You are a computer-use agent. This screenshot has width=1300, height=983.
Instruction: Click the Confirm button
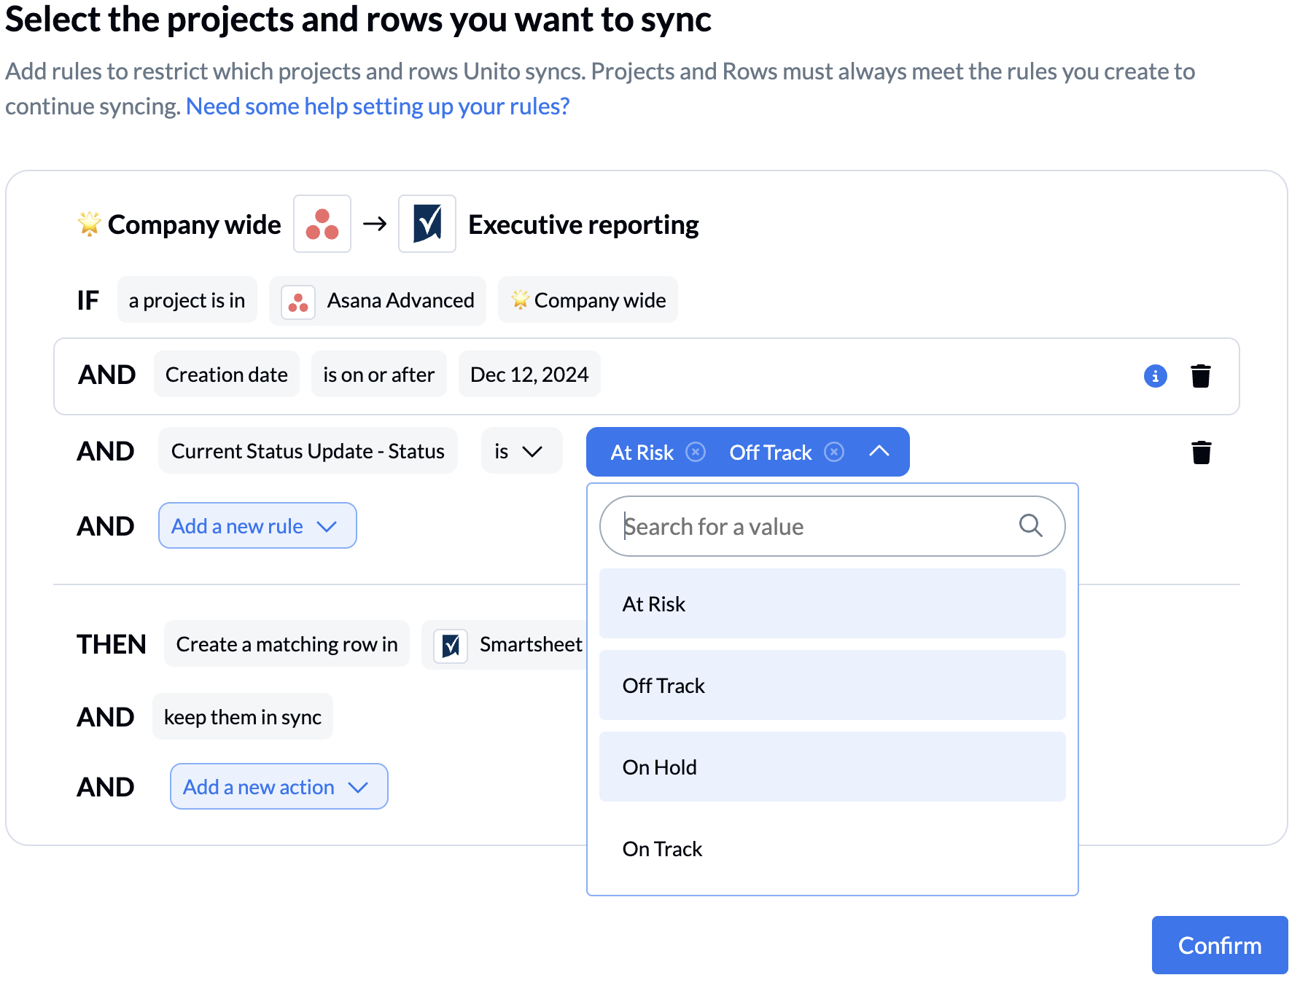click(1219, 945)
